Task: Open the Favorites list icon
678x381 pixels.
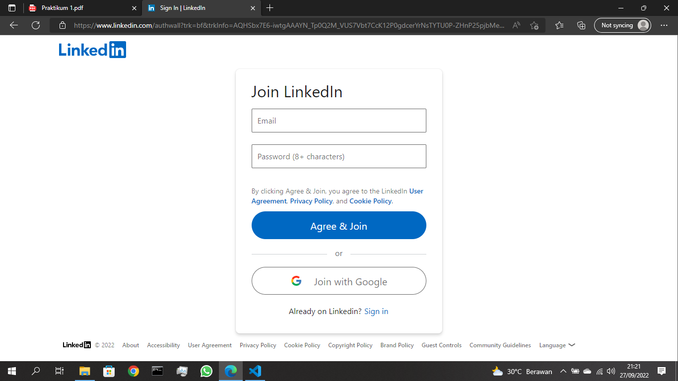Action: 559,25
